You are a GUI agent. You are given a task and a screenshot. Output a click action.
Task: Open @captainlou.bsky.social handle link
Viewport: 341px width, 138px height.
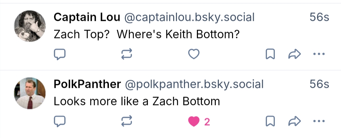click(189, 18)
